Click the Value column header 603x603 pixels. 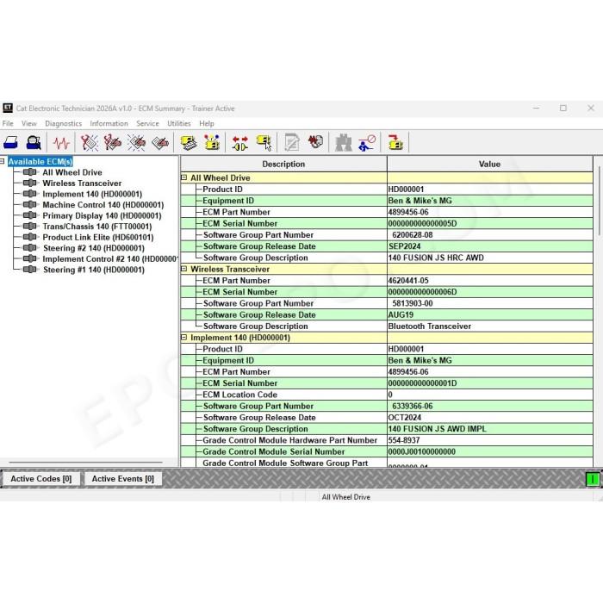(x=490, y=164)
